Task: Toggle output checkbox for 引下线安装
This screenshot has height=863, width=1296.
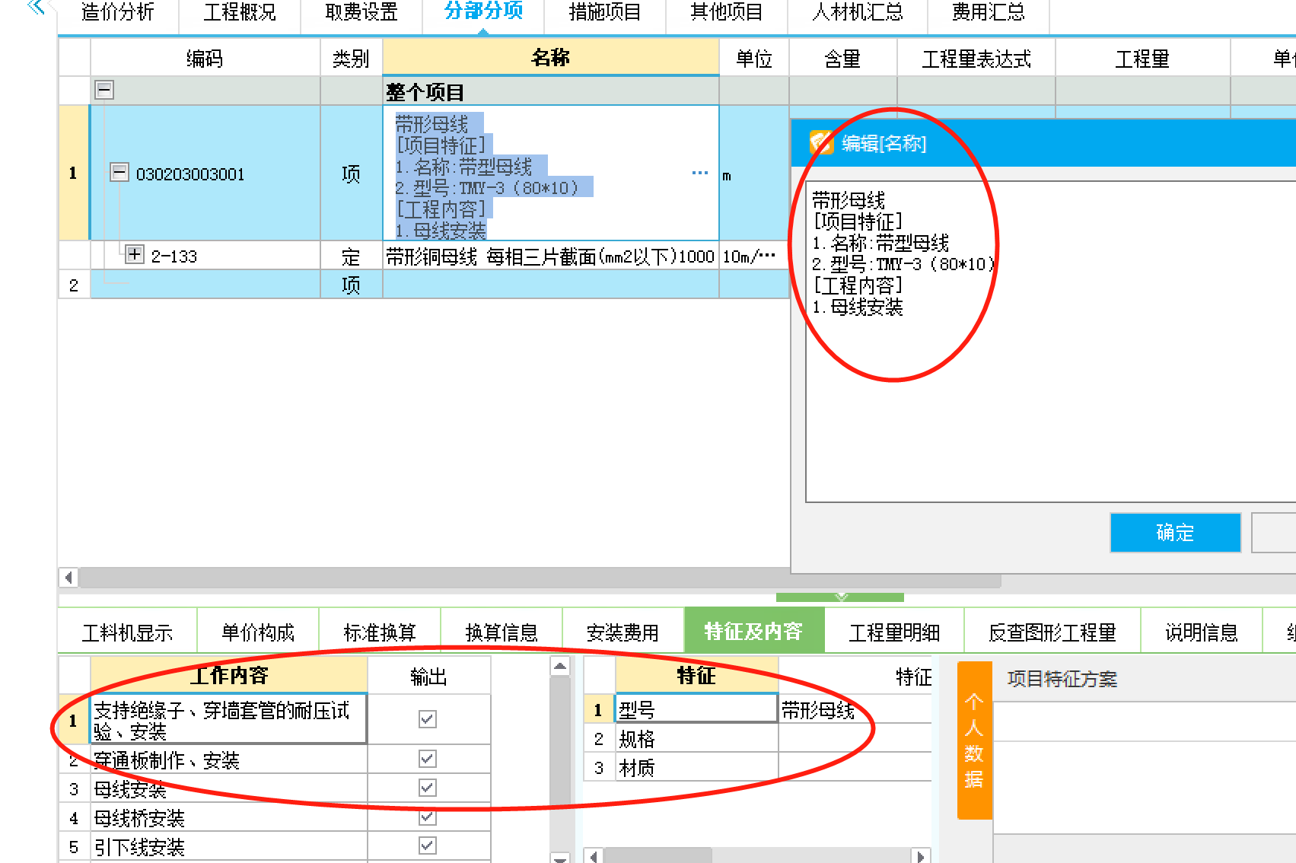Action: click(x=428, y=845)
